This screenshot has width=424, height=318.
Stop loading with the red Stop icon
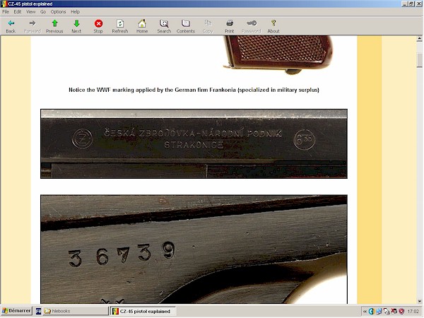98,27
